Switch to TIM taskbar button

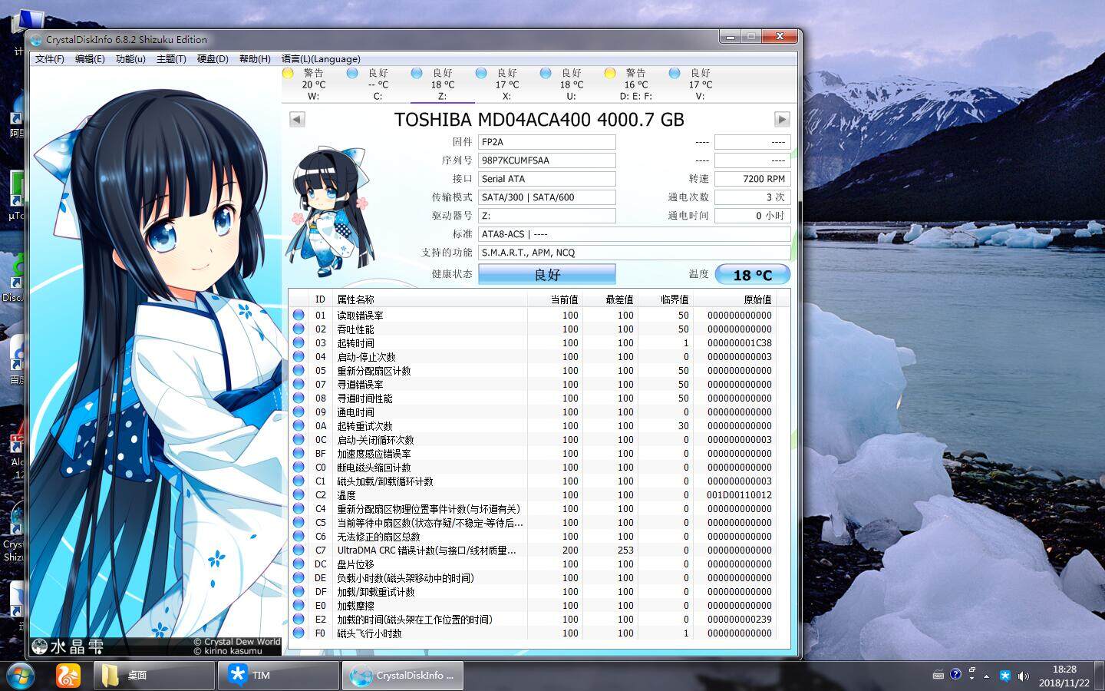click(x=279, y=676)
